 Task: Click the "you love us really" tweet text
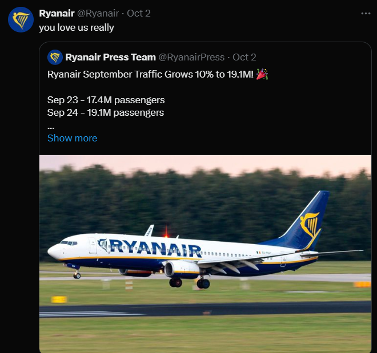77,27
